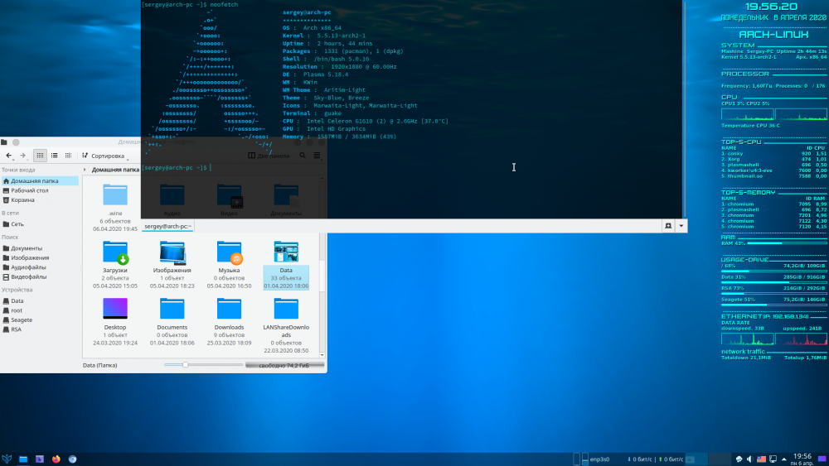The image size is (829, 466).
Task: Open the volume control tray icon
Action: point(749,459)
